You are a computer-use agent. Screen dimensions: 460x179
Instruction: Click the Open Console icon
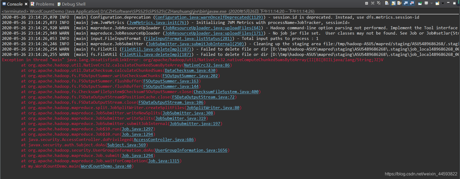click(x=437, y=3)
